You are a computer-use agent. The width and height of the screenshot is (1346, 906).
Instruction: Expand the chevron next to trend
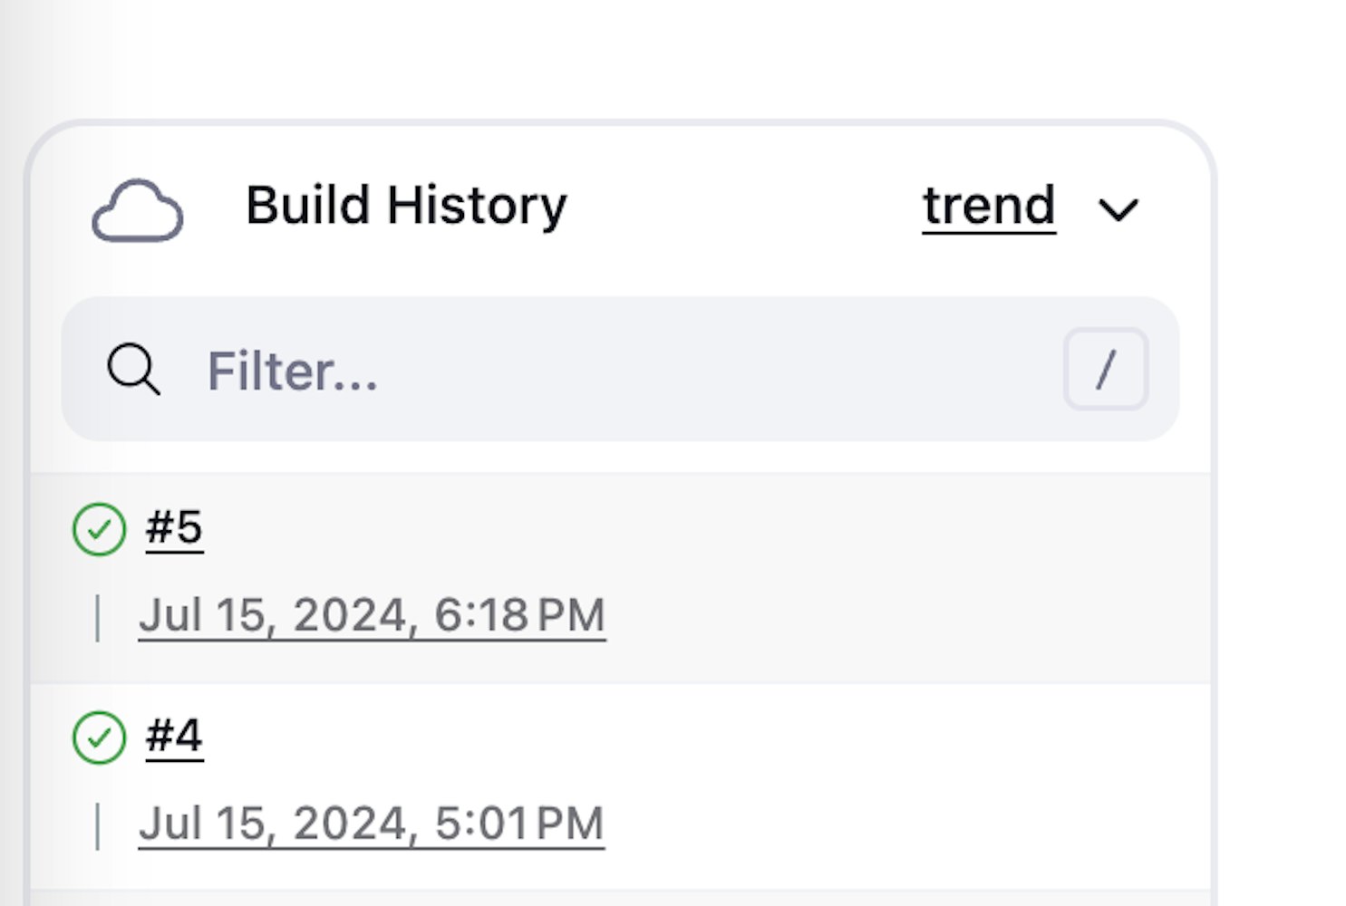pyautogui.click(x=1118, y=210)
